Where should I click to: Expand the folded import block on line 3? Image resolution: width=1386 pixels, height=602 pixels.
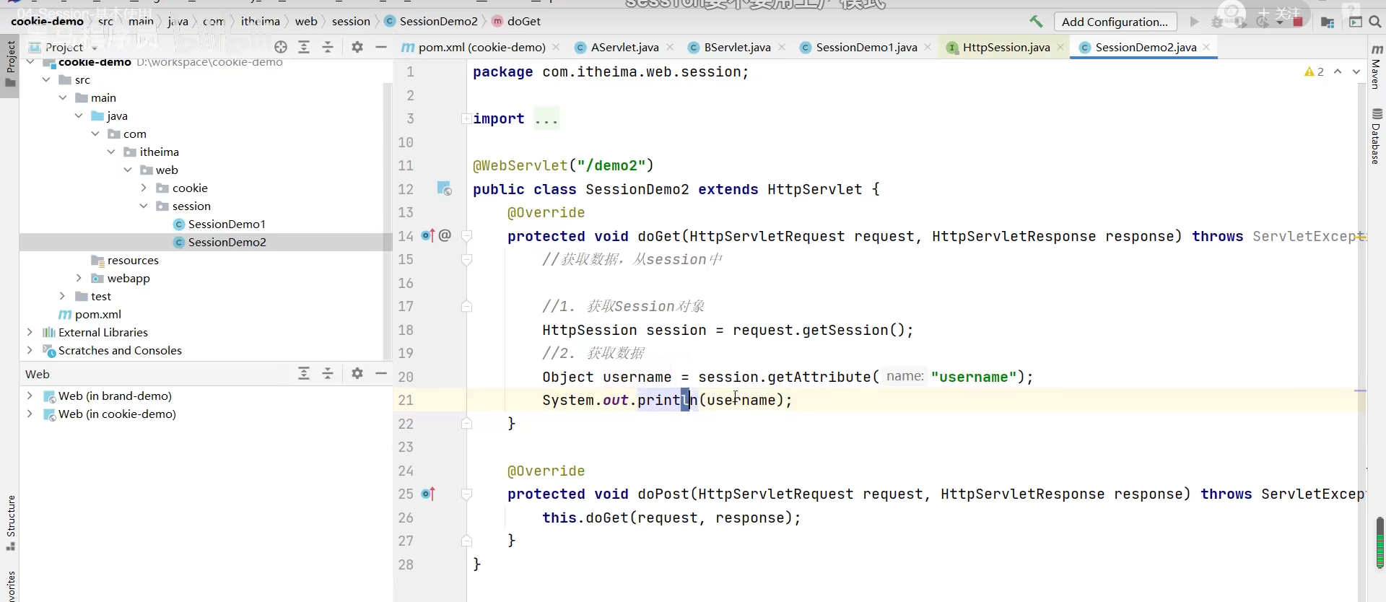[466, 118]
